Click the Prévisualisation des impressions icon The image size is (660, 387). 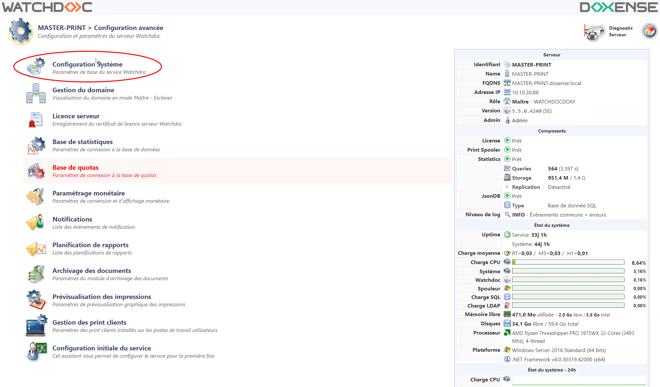click(x=36, y=300)
